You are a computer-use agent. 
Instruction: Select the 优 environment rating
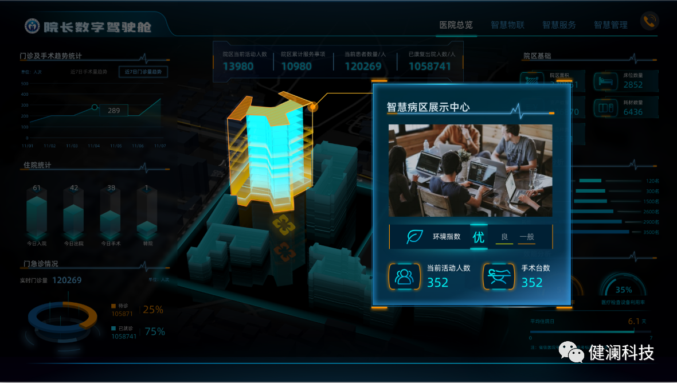[479, 237]
